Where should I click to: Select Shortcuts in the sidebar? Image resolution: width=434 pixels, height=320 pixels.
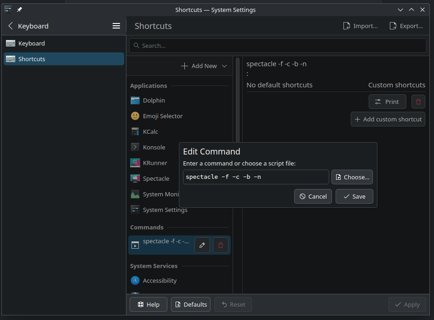click(x=64, y=59)
